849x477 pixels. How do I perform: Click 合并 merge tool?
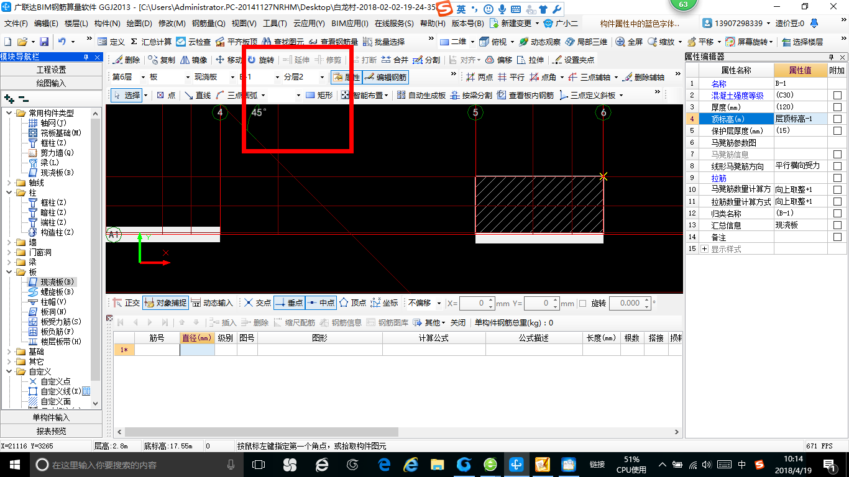click(x=395, y=60)
